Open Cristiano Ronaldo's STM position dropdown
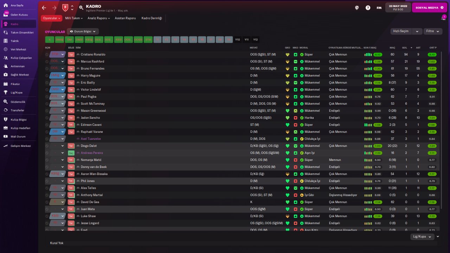Screen dimensions: 450x253 [58, 54]
